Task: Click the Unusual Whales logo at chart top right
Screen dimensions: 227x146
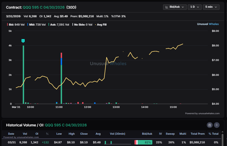Action: coord(208,24)
